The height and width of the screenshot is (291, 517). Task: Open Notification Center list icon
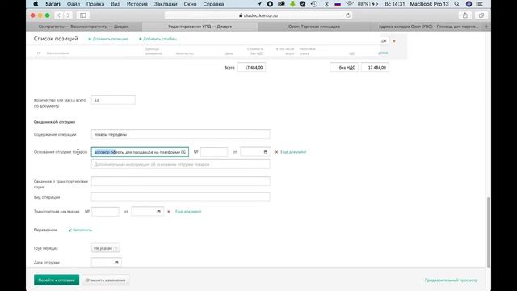click(480, 4)
